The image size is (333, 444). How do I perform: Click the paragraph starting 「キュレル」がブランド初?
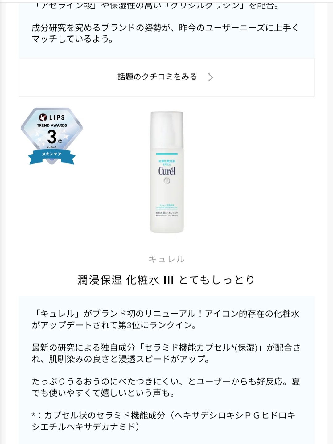(x=166, y=319)
